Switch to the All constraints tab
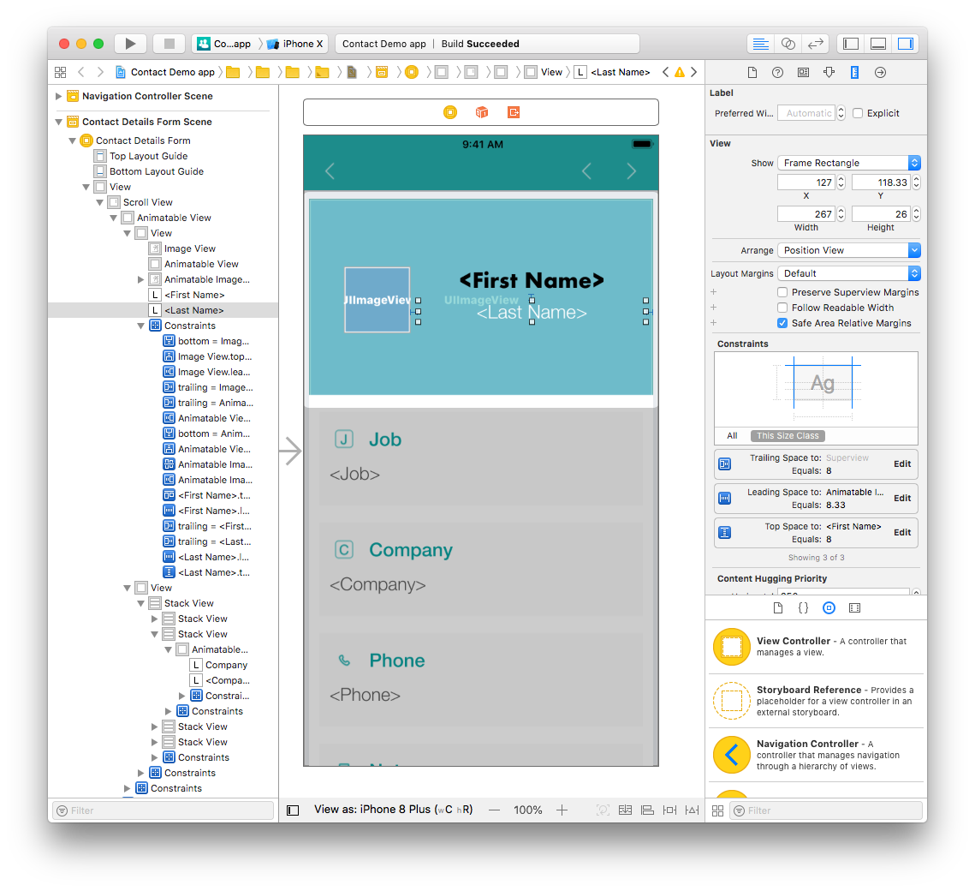The width and height of the screenshot is (975, 891). (x=732, y=435)
